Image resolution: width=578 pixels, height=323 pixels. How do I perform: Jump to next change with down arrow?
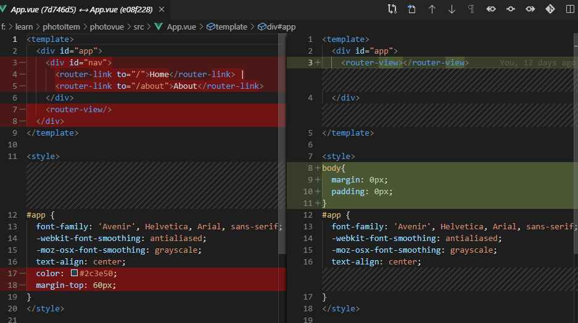point(452,9)
